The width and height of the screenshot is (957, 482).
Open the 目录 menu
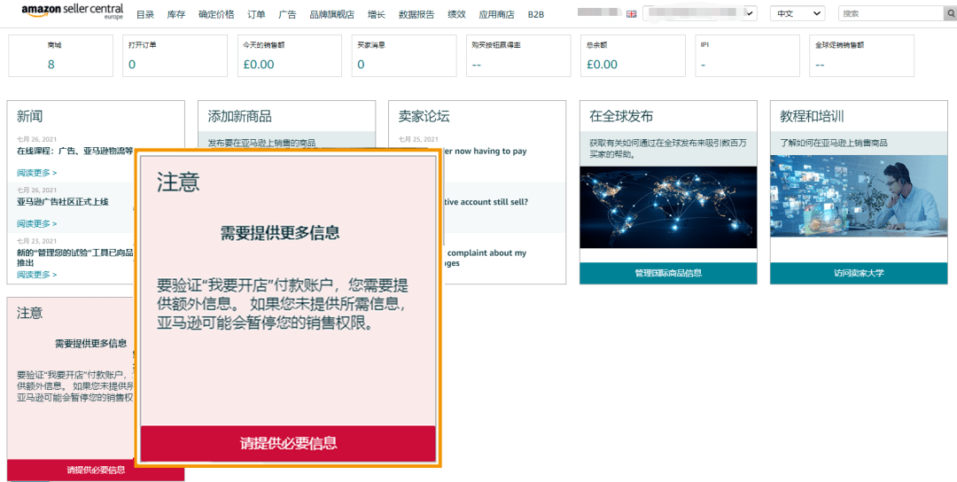click(145, 14)
